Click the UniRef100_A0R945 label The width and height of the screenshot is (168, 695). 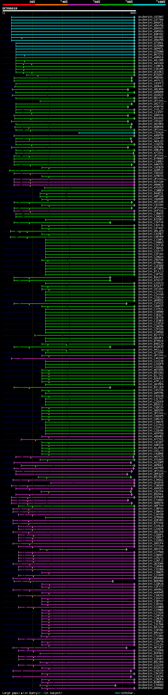[150, 593]
